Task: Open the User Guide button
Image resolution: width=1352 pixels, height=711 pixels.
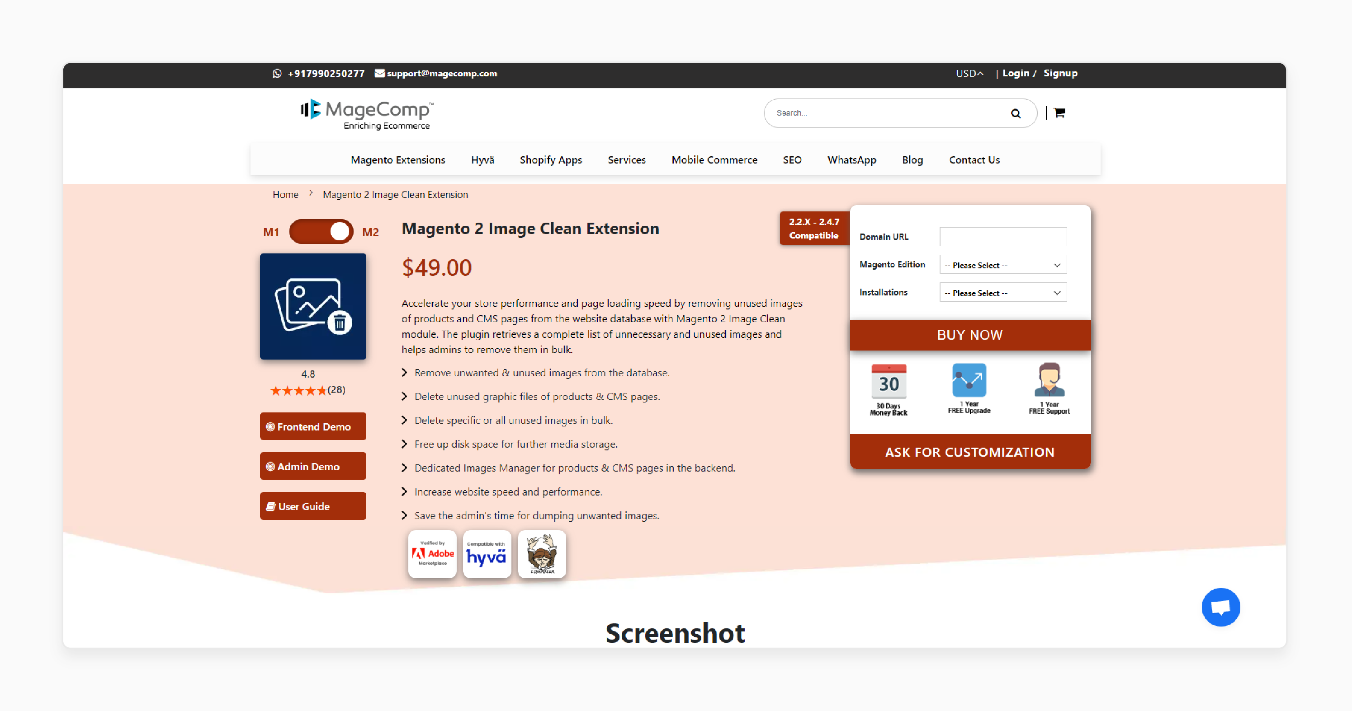Action: click(x=313, y=506)
